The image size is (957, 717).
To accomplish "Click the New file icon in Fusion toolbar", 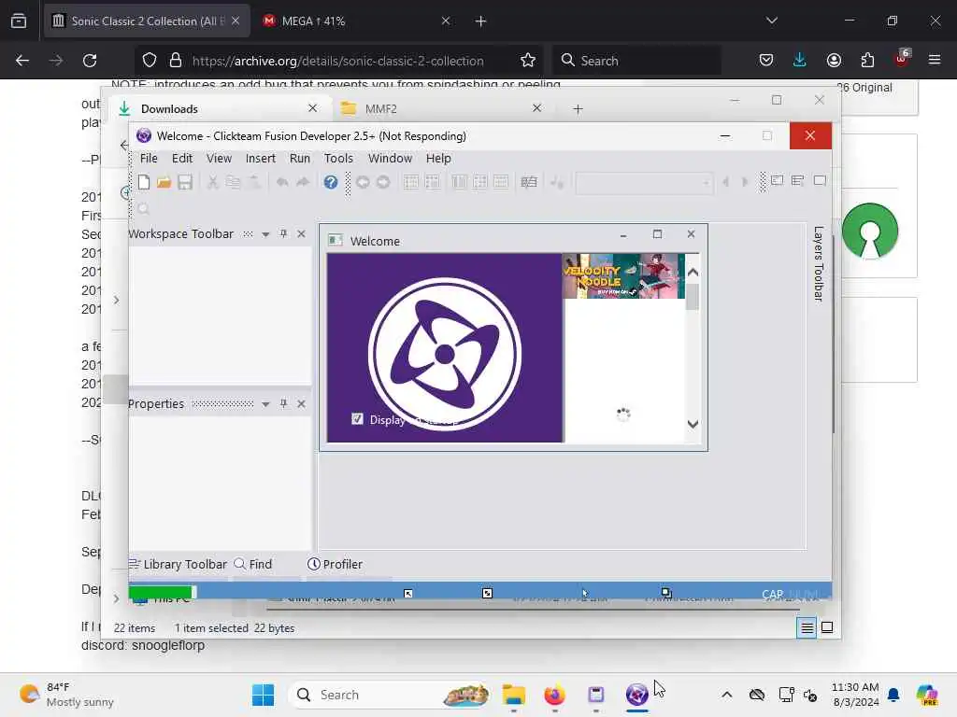I will [x=143, y=182].
